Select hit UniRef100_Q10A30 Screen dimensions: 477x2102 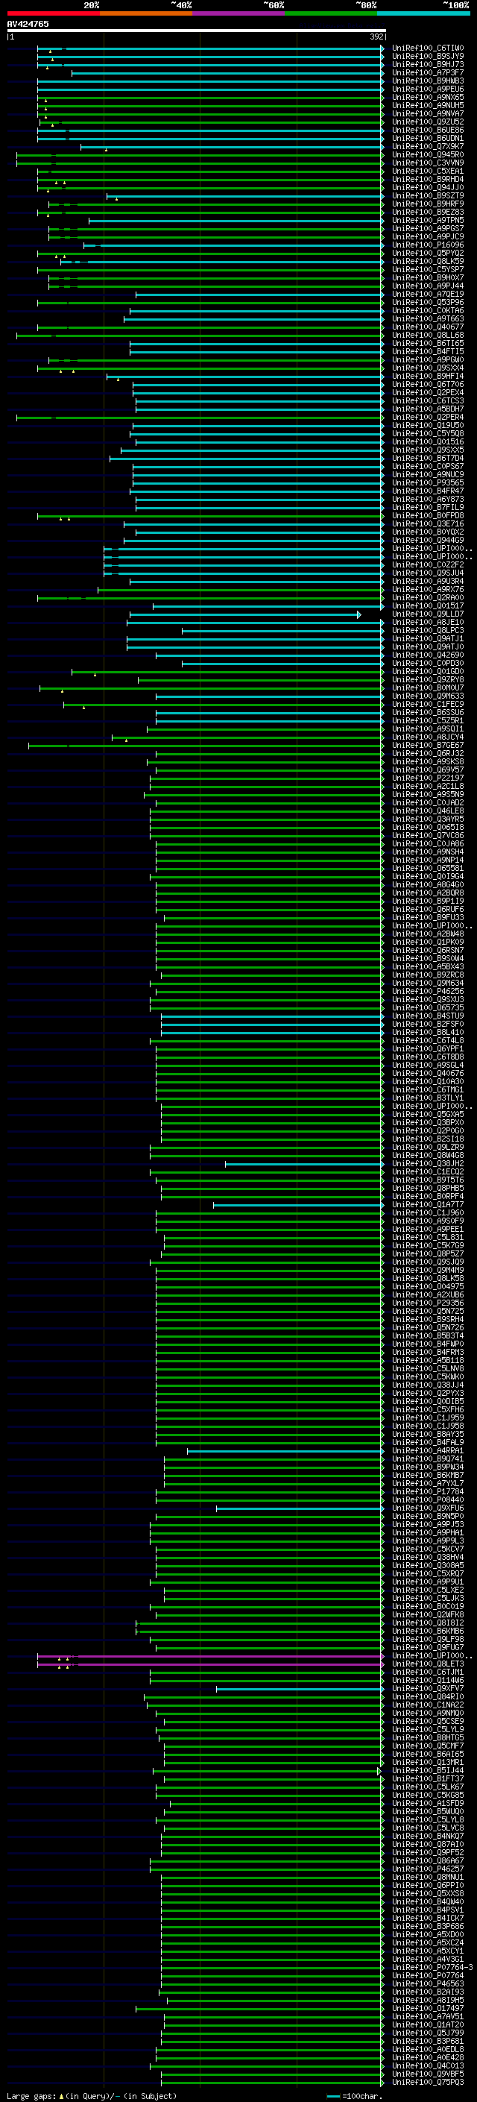coord(428,1082)
